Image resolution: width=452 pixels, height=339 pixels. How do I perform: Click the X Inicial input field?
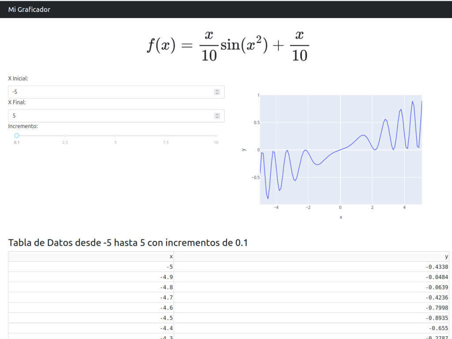110,92
